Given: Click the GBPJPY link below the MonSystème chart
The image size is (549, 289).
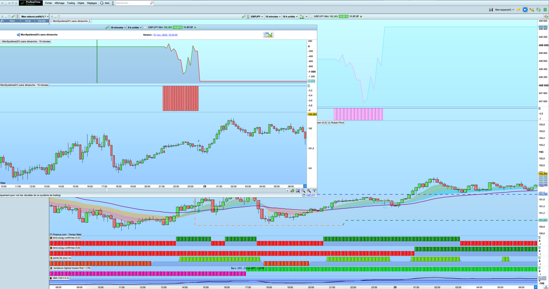Looking at the screenshot, I should [311, 195].
